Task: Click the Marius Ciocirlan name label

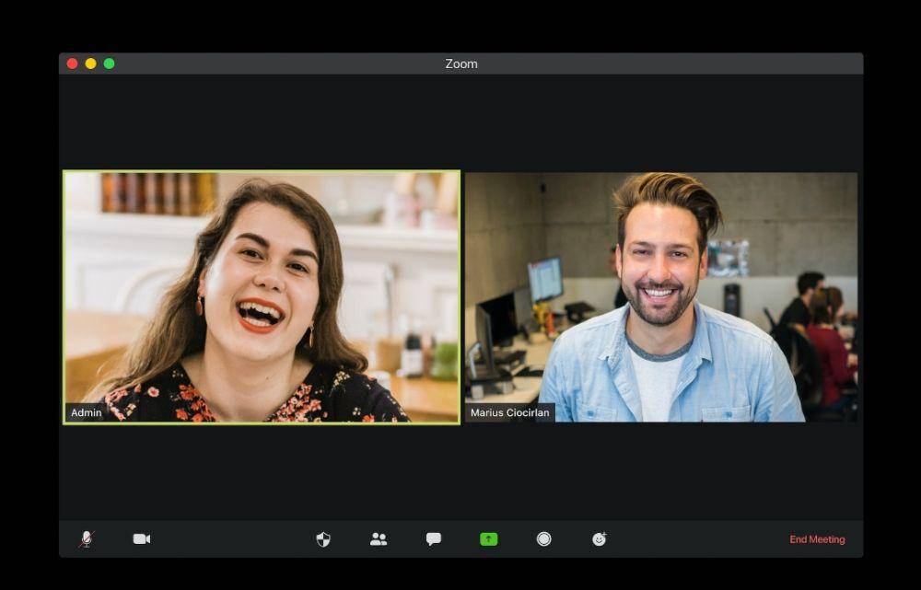Action: [x=510, y=412]
